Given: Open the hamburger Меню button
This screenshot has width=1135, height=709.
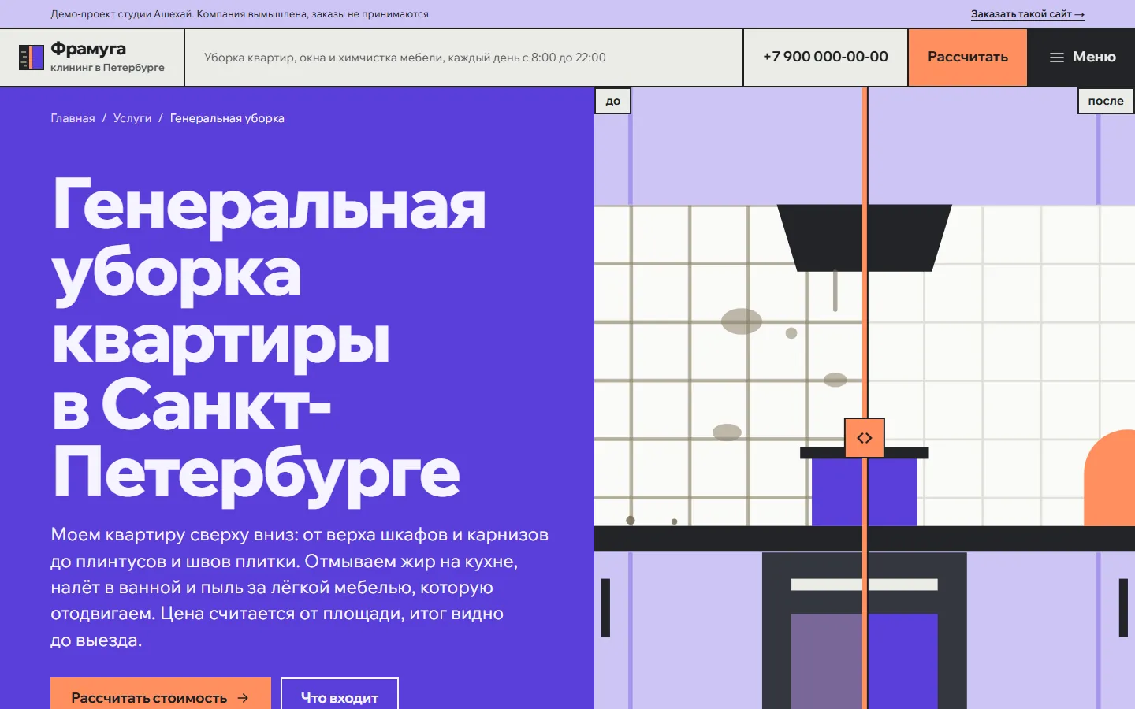Looking at the screenshot, I should (x=1081, y=58).
